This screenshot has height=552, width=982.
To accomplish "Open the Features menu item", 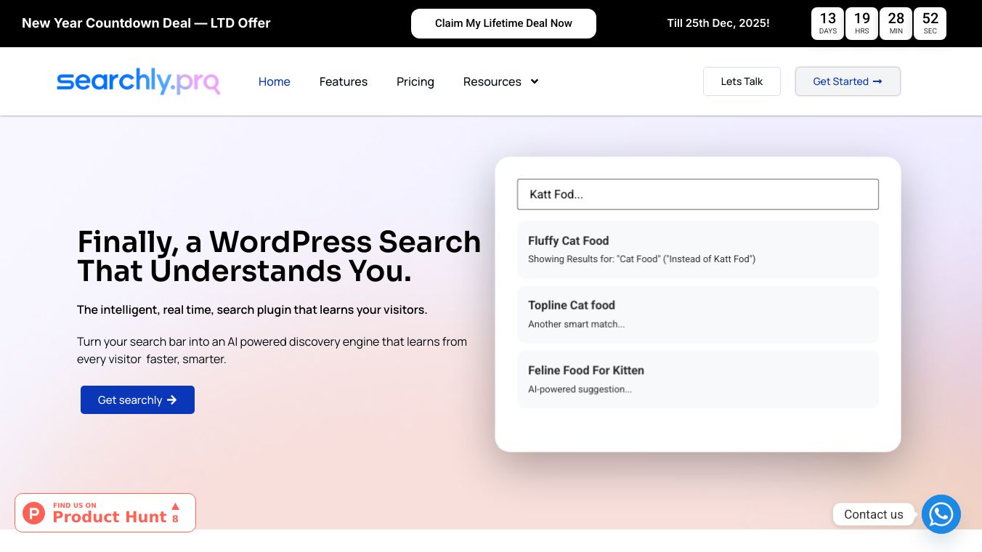I will click(x=344, y=81).
